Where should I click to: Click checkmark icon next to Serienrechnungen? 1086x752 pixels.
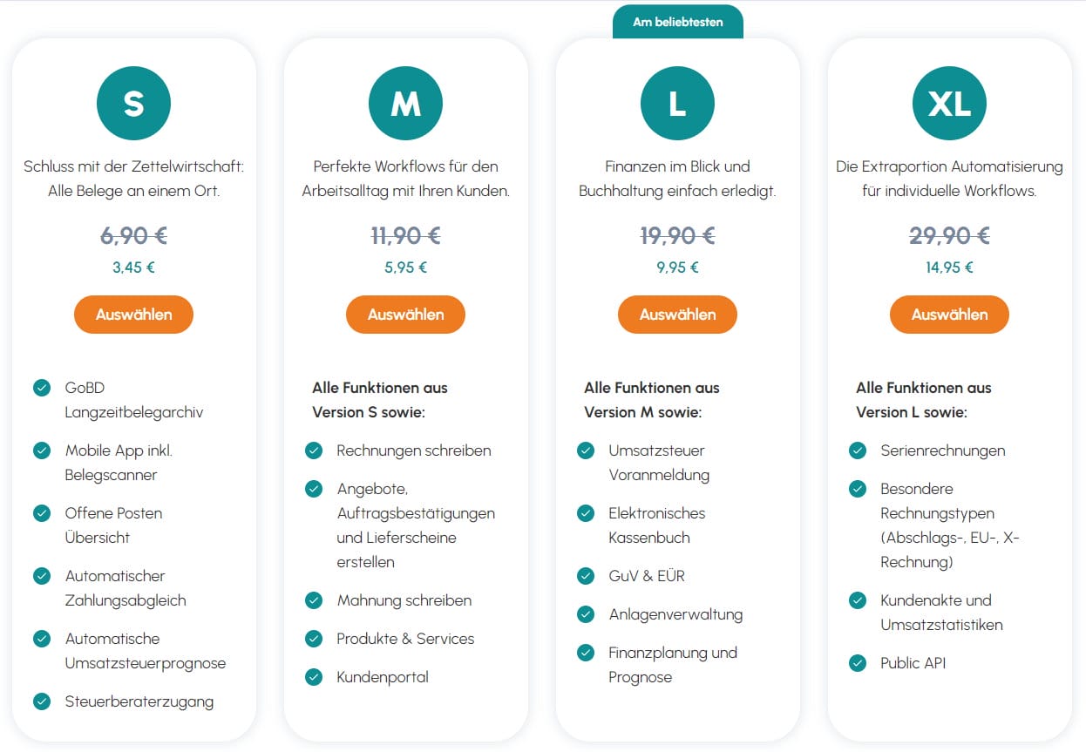pyautogui.click(x=858, y=451)
